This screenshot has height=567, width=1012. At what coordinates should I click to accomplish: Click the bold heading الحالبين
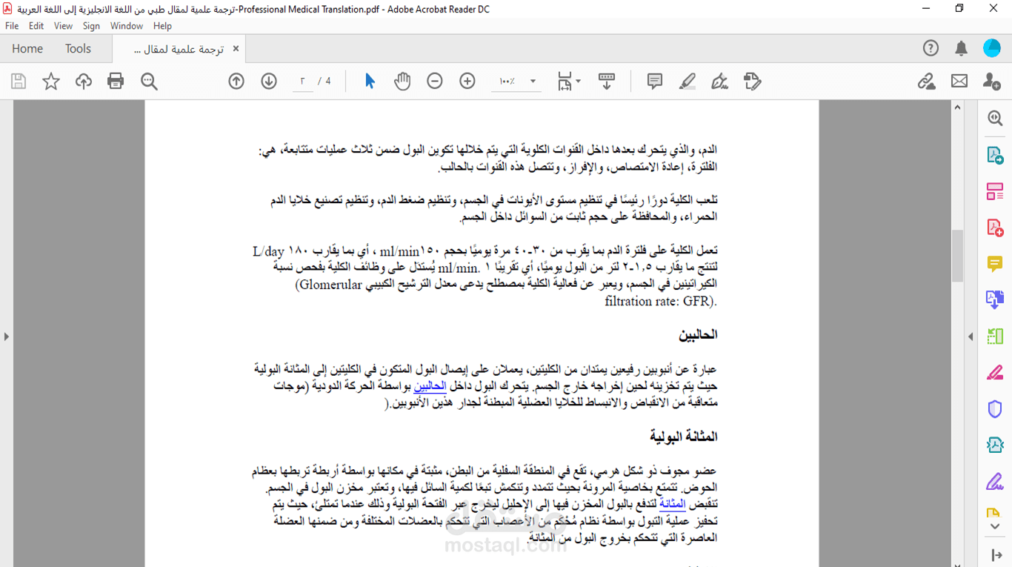[698, 335]
